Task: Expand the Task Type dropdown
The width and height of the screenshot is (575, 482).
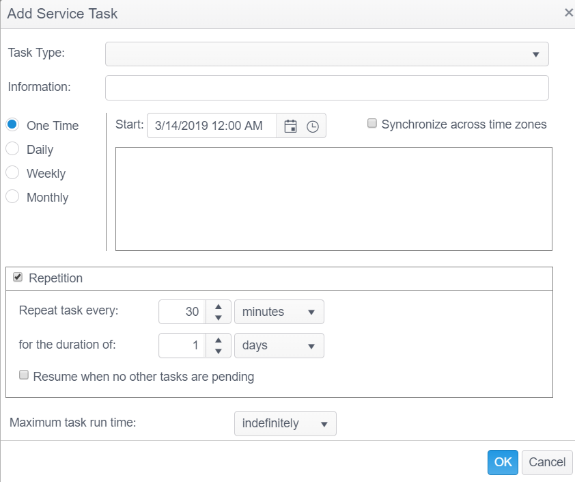Action: point(327,54)
